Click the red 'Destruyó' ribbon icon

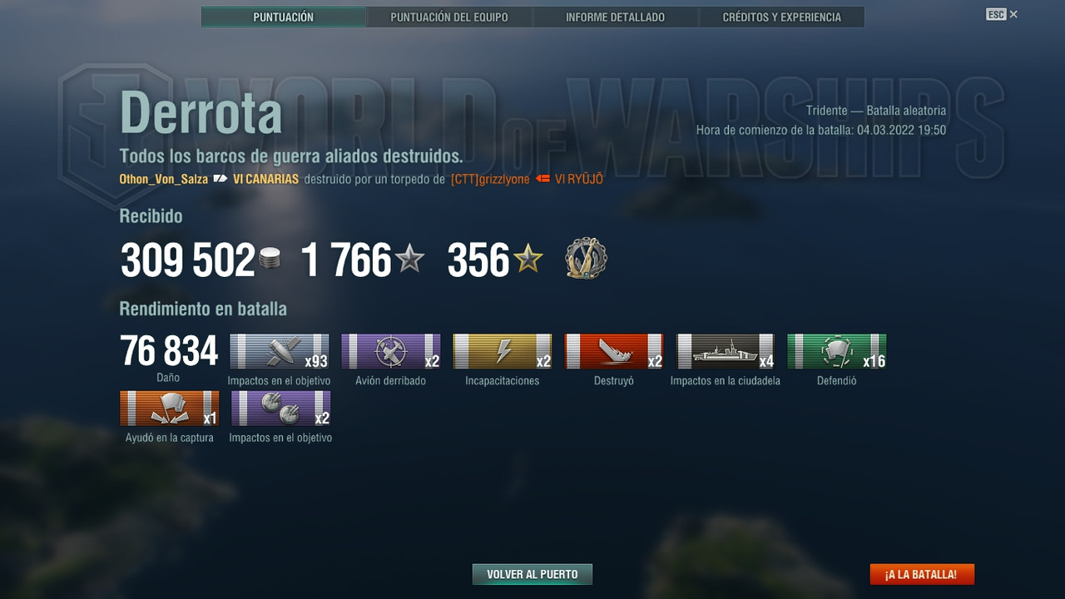click(614, 351)
